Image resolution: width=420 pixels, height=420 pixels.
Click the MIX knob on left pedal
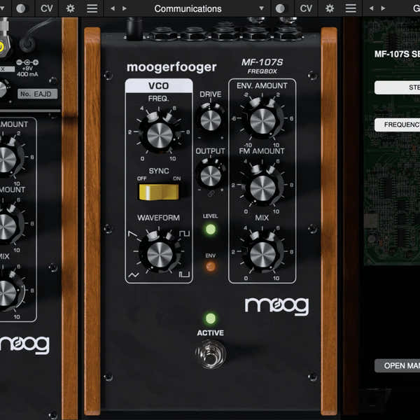[x=8, y=293]
